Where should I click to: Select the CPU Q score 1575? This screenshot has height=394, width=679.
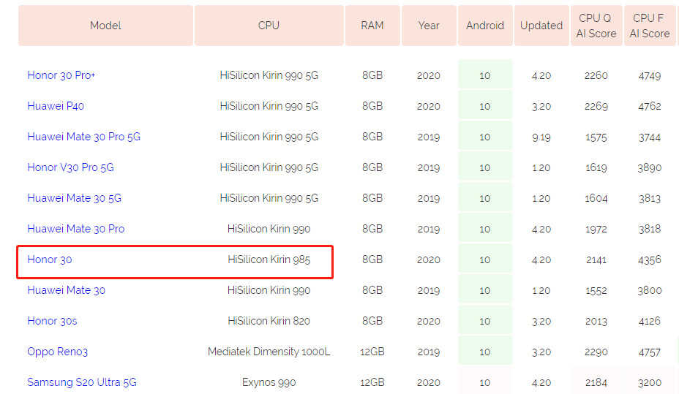(x=596, y=137)
